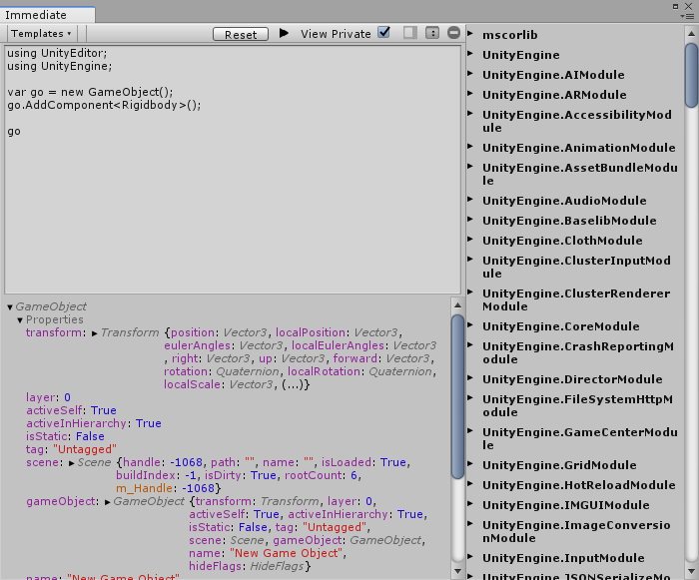Screen dimensions: 699x580
Task: Select UnityEngine.FileSystemHttpModule entry
Action: (x=578, y=405)
